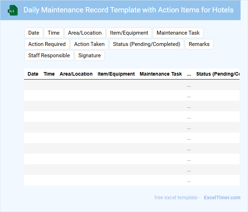Click the Staff Responsible tag
This screenshot has width=248, height=212.
[x=49, y=55]
